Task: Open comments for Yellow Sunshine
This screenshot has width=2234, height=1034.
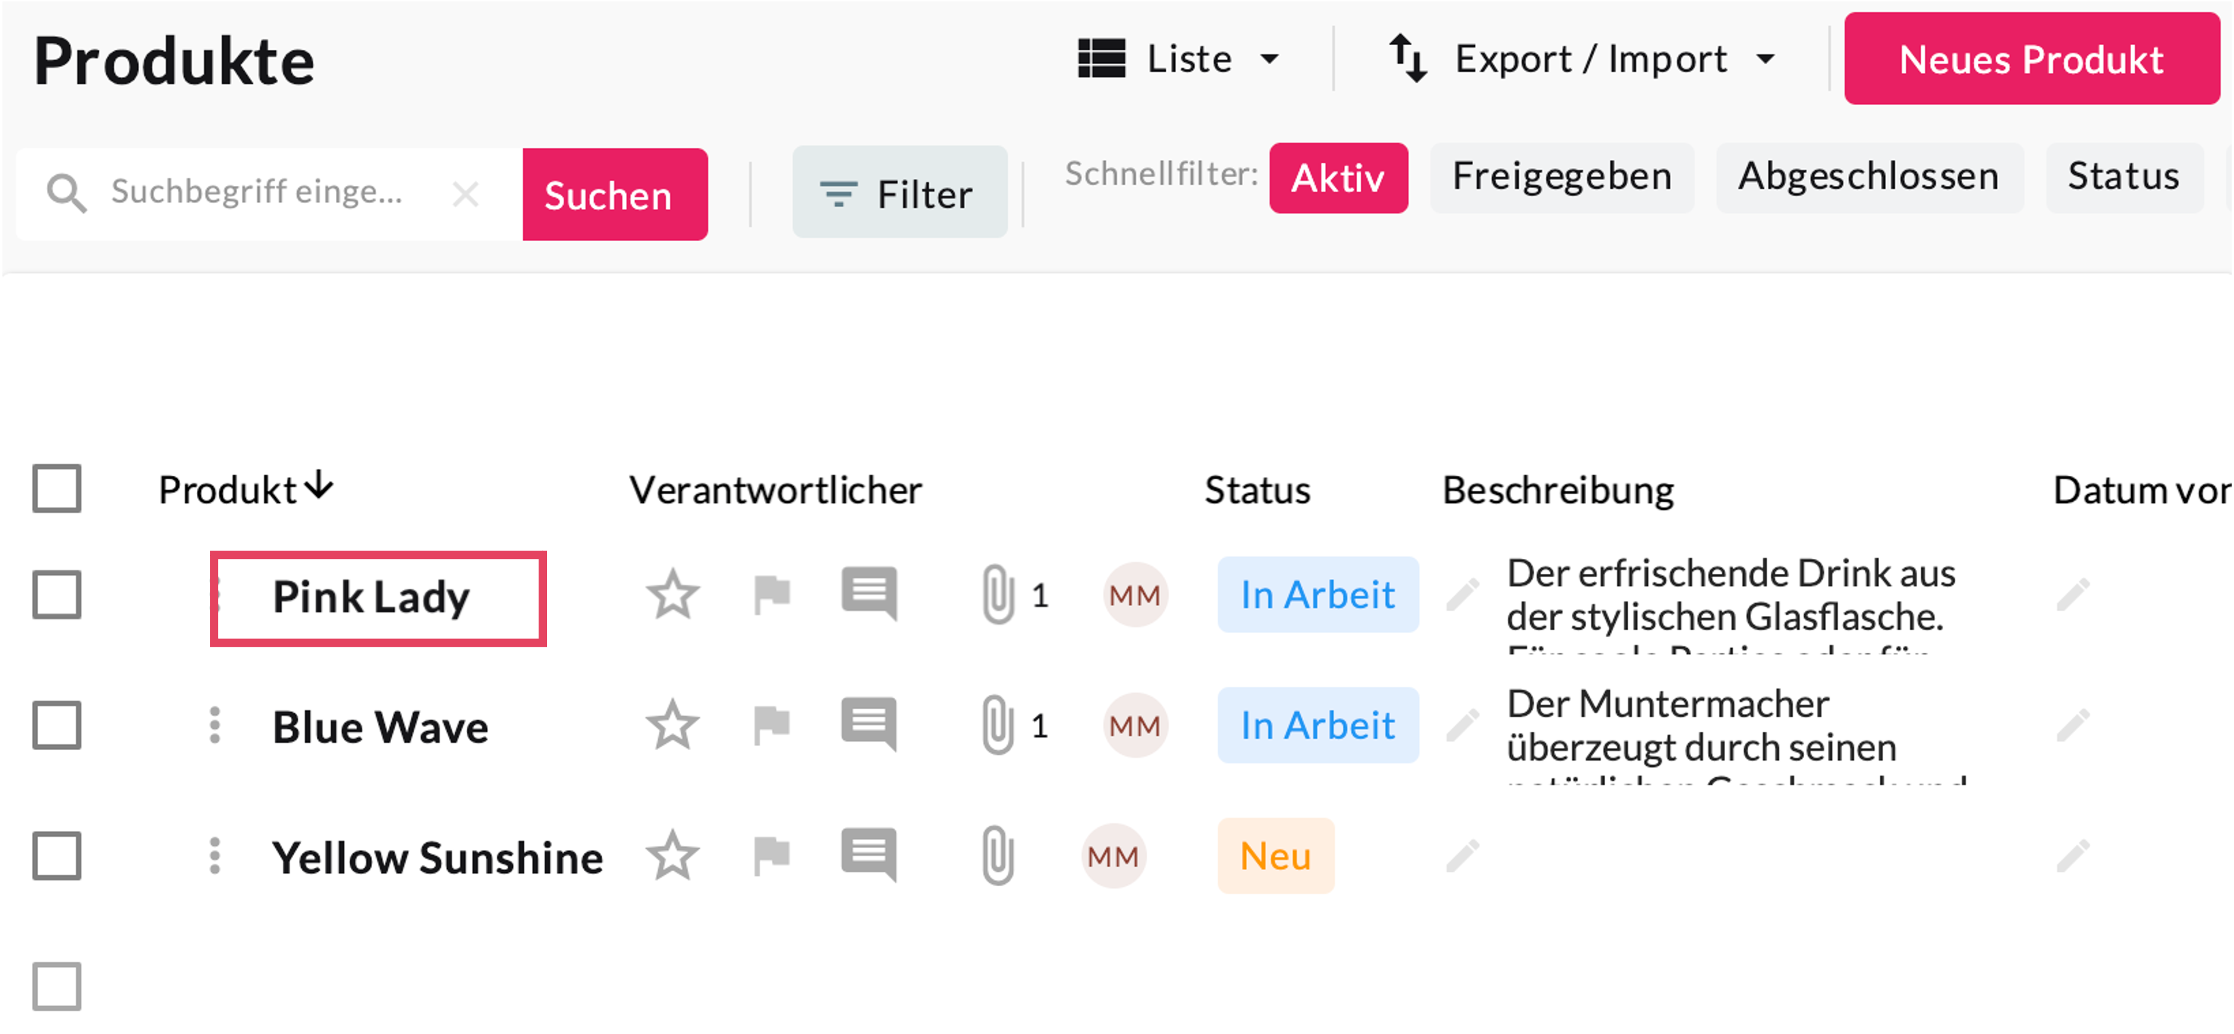Action: pyautogui.click(x=868, y=855)
